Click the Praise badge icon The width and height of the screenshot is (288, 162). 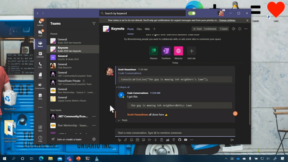coord(155,140)
